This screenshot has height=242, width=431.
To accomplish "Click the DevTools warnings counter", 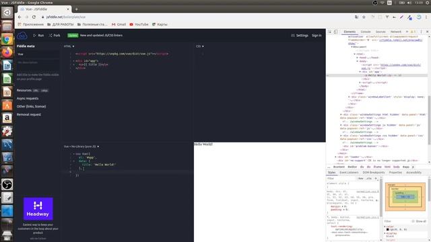I will point(413,32).
